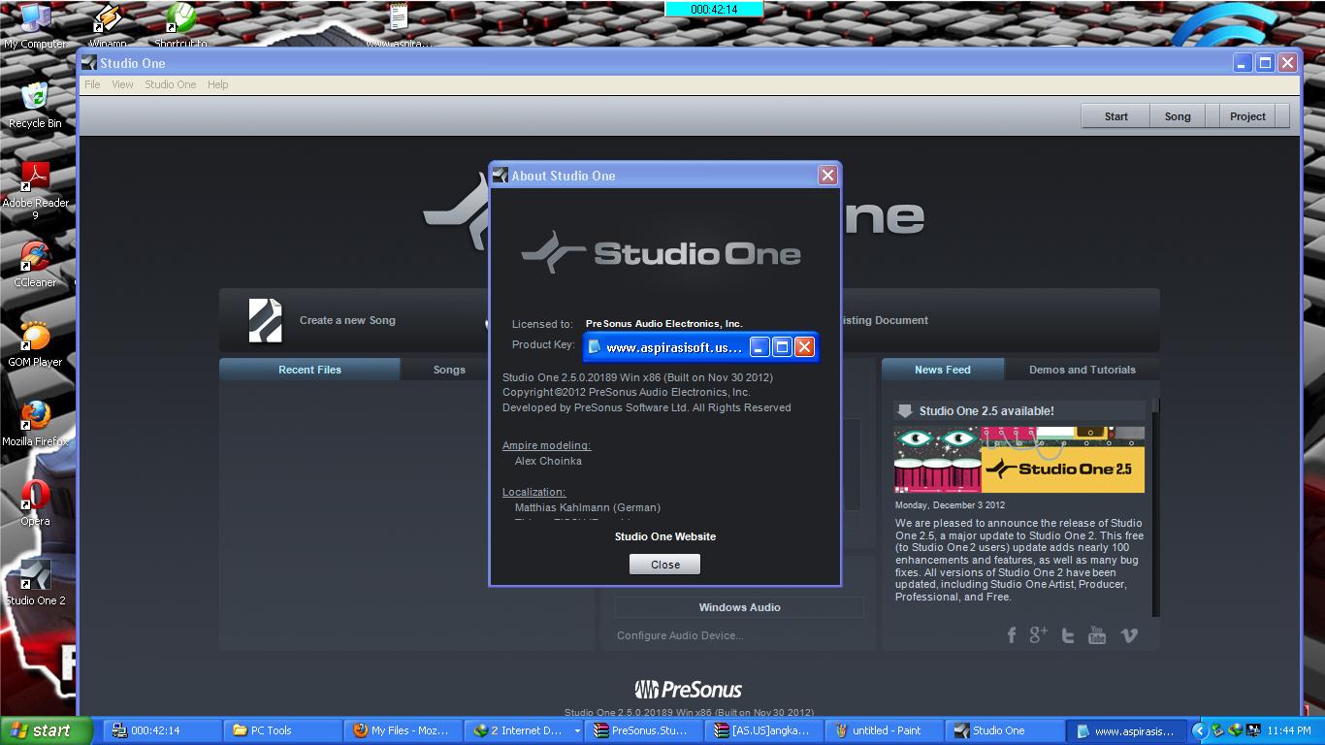
Task: Select the Demos and Tutorials tab
Action: coord(1082,370)
